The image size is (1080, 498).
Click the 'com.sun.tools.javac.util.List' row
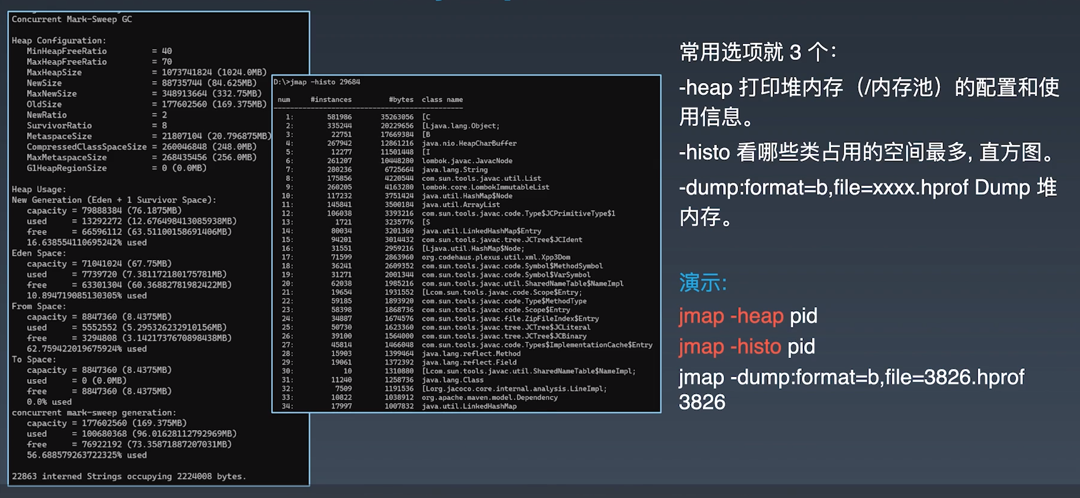point(413,178)
